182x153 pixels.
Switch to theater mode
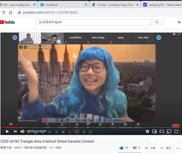point(161,131)
